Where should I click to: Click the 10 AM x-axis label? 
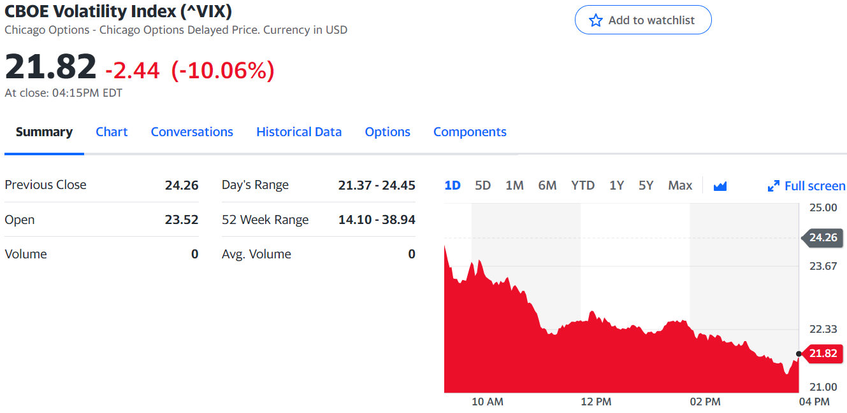(x=488, y=402)
